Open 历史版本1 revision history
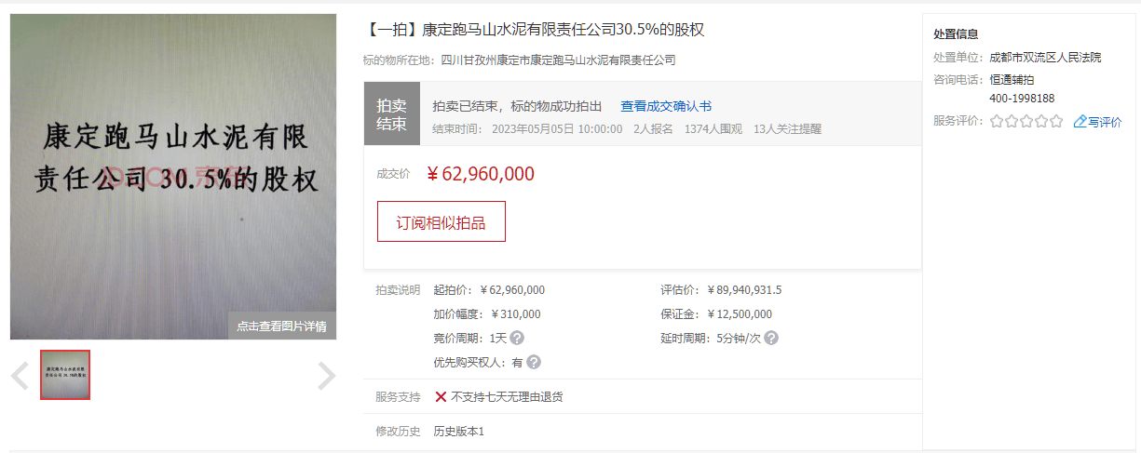1141x453 pixels. (x=458, y=432)
